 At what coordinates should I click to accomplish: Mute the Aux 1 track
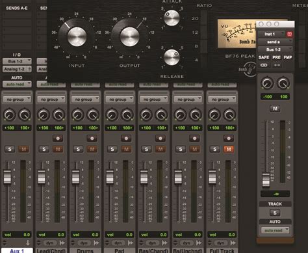click(23, 149)
